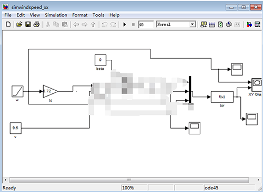Open the Library Browser toolbar icon
This screenshot has width=263, height=192.
tap(249, 25)
